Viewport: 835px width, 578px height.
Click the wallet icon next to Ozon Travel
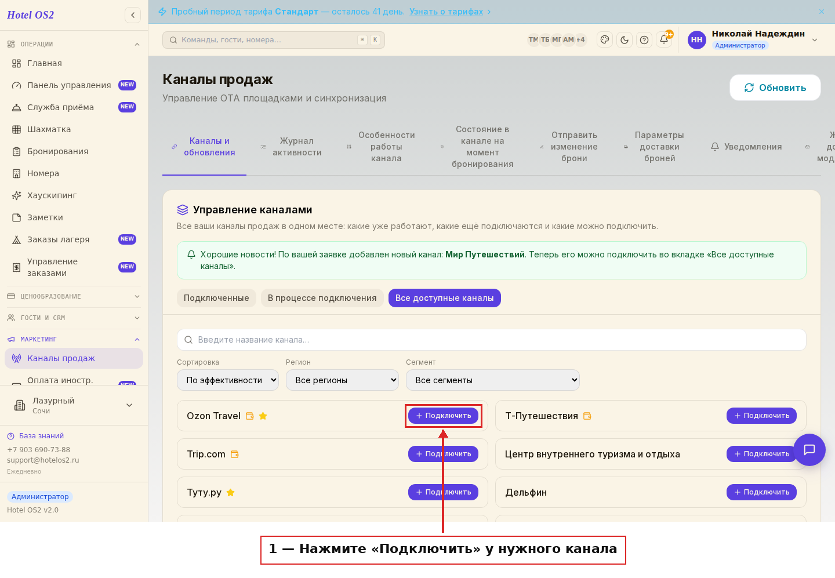click(250, 416)
